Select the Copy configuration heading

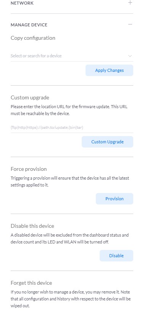(33, 38)
